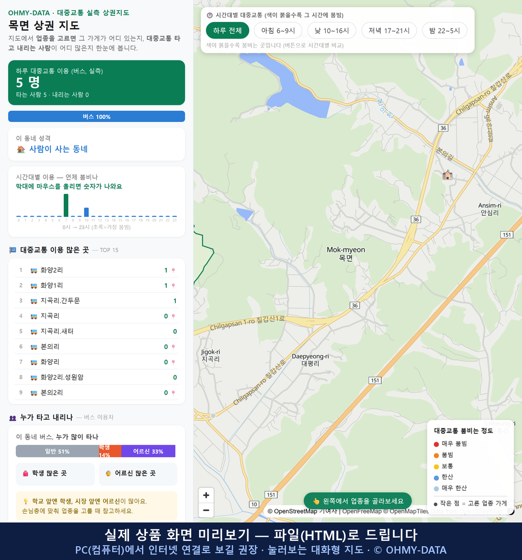Select the 저녁 17~21시 time filter
522x560 pixels.
pos(389,31)
